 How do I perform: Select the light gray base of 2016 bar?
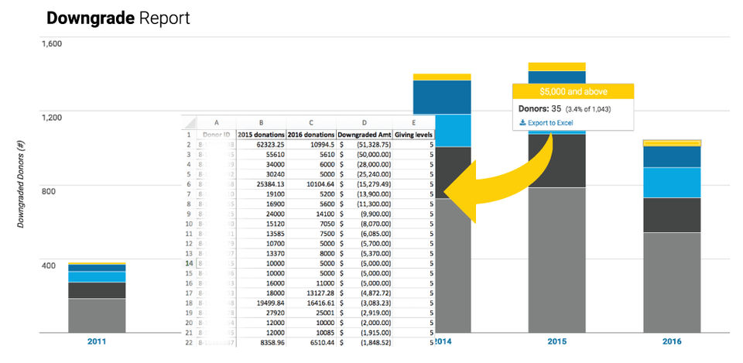[672, 283]
